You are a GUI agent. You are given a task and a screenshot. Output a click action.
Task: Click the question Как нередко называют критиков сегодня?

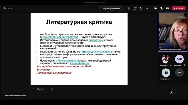(x=64, y=66)
